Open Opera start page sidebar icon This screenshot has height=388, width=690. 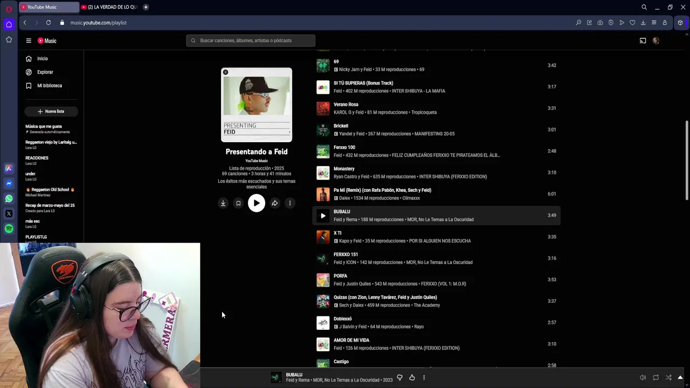[9, 24]
